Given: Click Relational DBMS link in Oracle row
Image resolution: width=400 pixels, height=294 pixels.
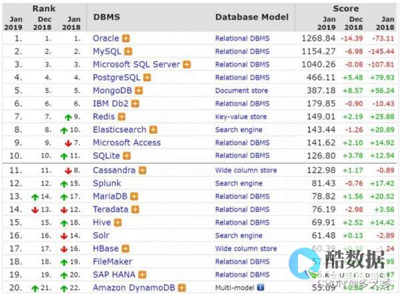Looking at the screenshot, I should point(243,39).
